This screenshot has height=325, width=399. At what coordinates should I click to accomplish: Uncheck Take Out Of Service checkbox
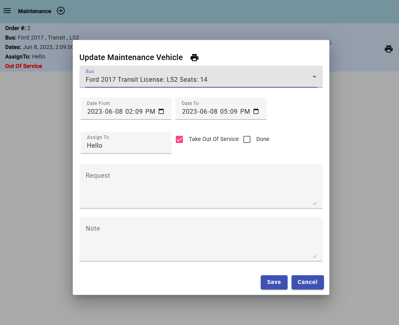pyautogui.click(x=179, y=139)
